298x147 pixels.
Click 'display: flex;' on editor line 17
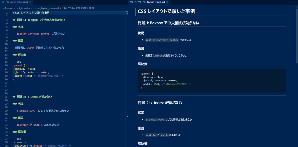tap(25, 69)
